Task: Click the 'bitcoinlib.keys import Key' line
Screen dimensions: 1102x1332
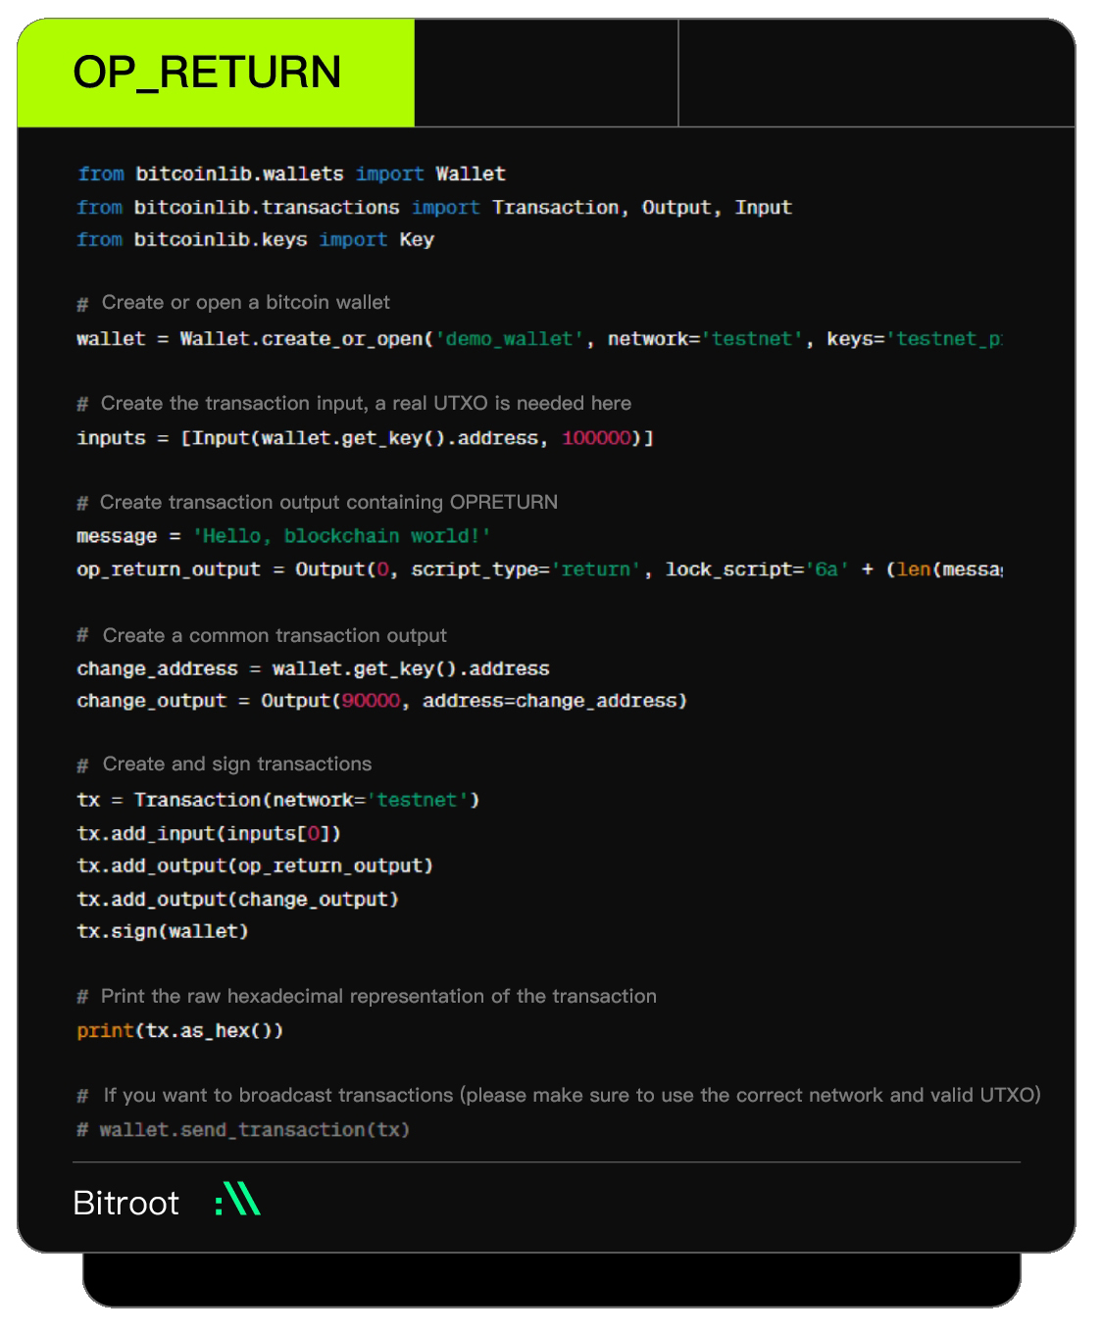Action: pyautogui.click(x=255, y=240)
